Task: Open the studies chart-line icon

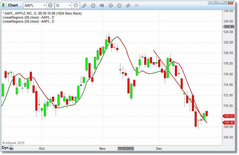Action: point(93,6)
